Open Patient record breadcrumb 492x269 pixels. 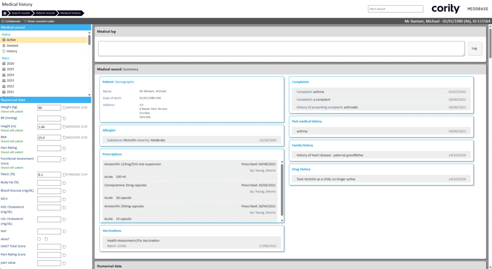[x=45, y=13]
